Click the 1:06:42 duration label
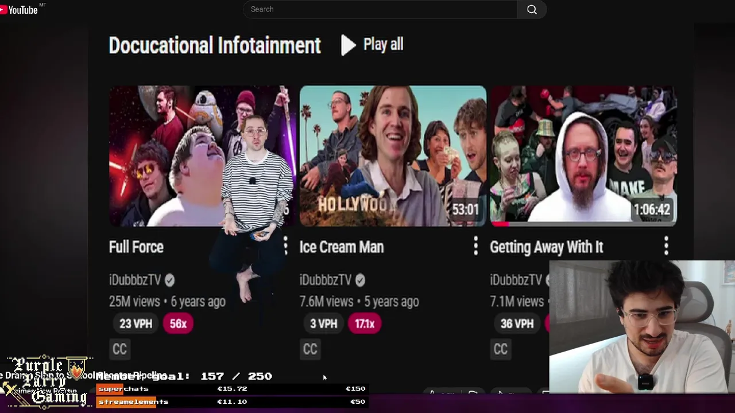This screenshot has height=413, width=735. pos(652,209)
